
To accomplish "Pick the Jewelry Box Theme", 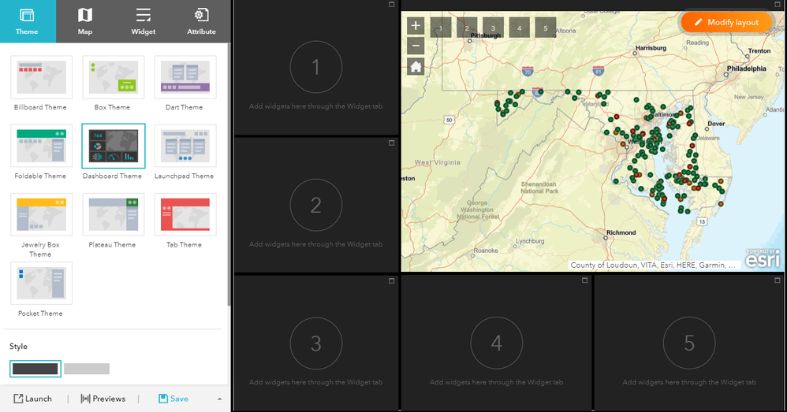I will pyautogui.click(x=41, y=214).
